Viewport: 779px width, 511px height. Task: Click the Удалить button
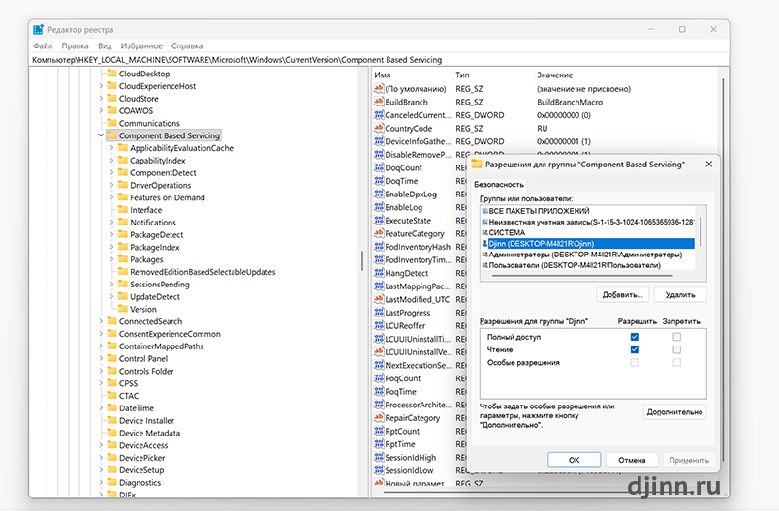680,294
